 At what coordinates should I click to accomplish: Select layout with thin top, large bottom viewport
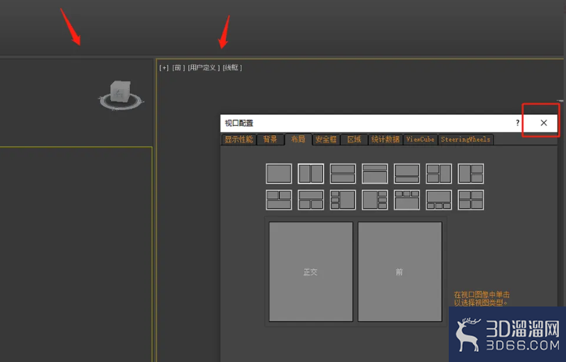[374, 174]
